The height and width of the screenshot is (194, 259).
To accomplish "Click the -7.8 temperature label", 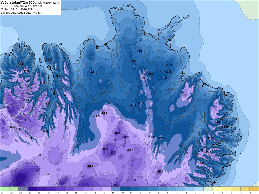I will (x=169, y=40).
